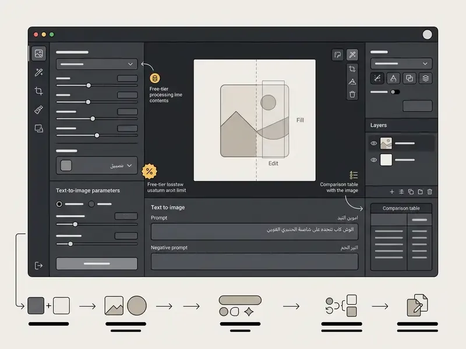Open the dropdown at top of right panel

(x=401, y=63)
